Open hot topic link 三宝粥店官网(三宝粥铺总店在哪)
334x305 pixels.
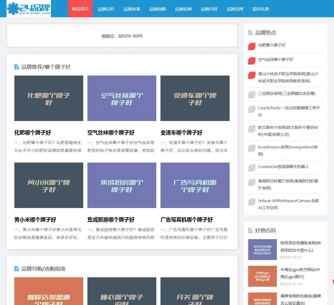click(x=287, y=93)
